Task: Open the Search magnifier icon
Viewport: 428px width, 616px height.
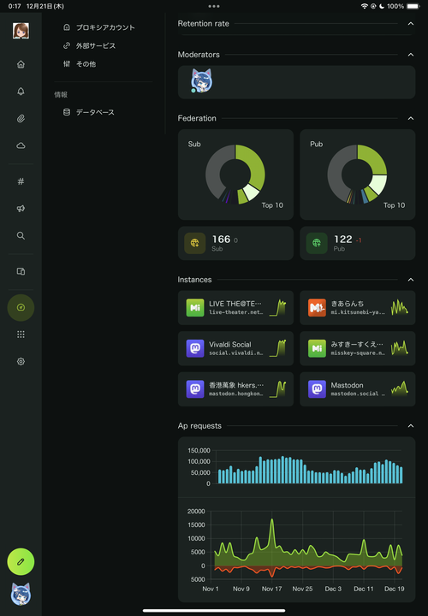Action: click(21, 236)
